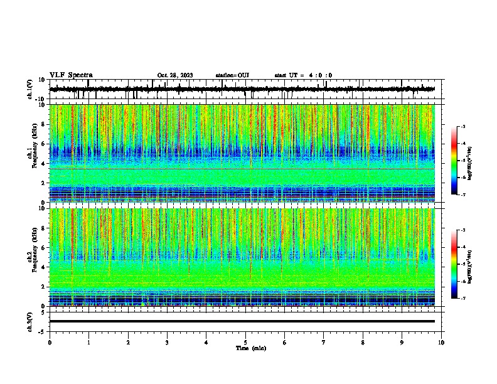The image size is (497, 384).
Task: Click the "8" kHz tick of ch.1 spectrogram
Action: pyautogui.click(x=43, y=124)
